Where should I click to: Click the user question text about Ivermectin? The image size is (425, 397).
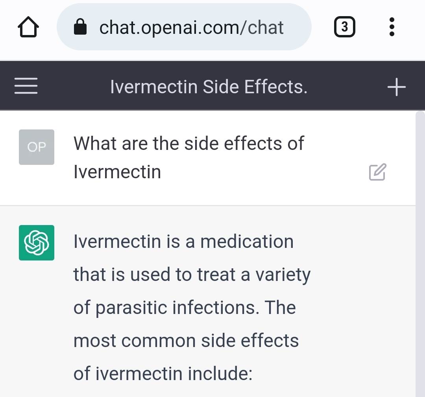pos(189,144)
